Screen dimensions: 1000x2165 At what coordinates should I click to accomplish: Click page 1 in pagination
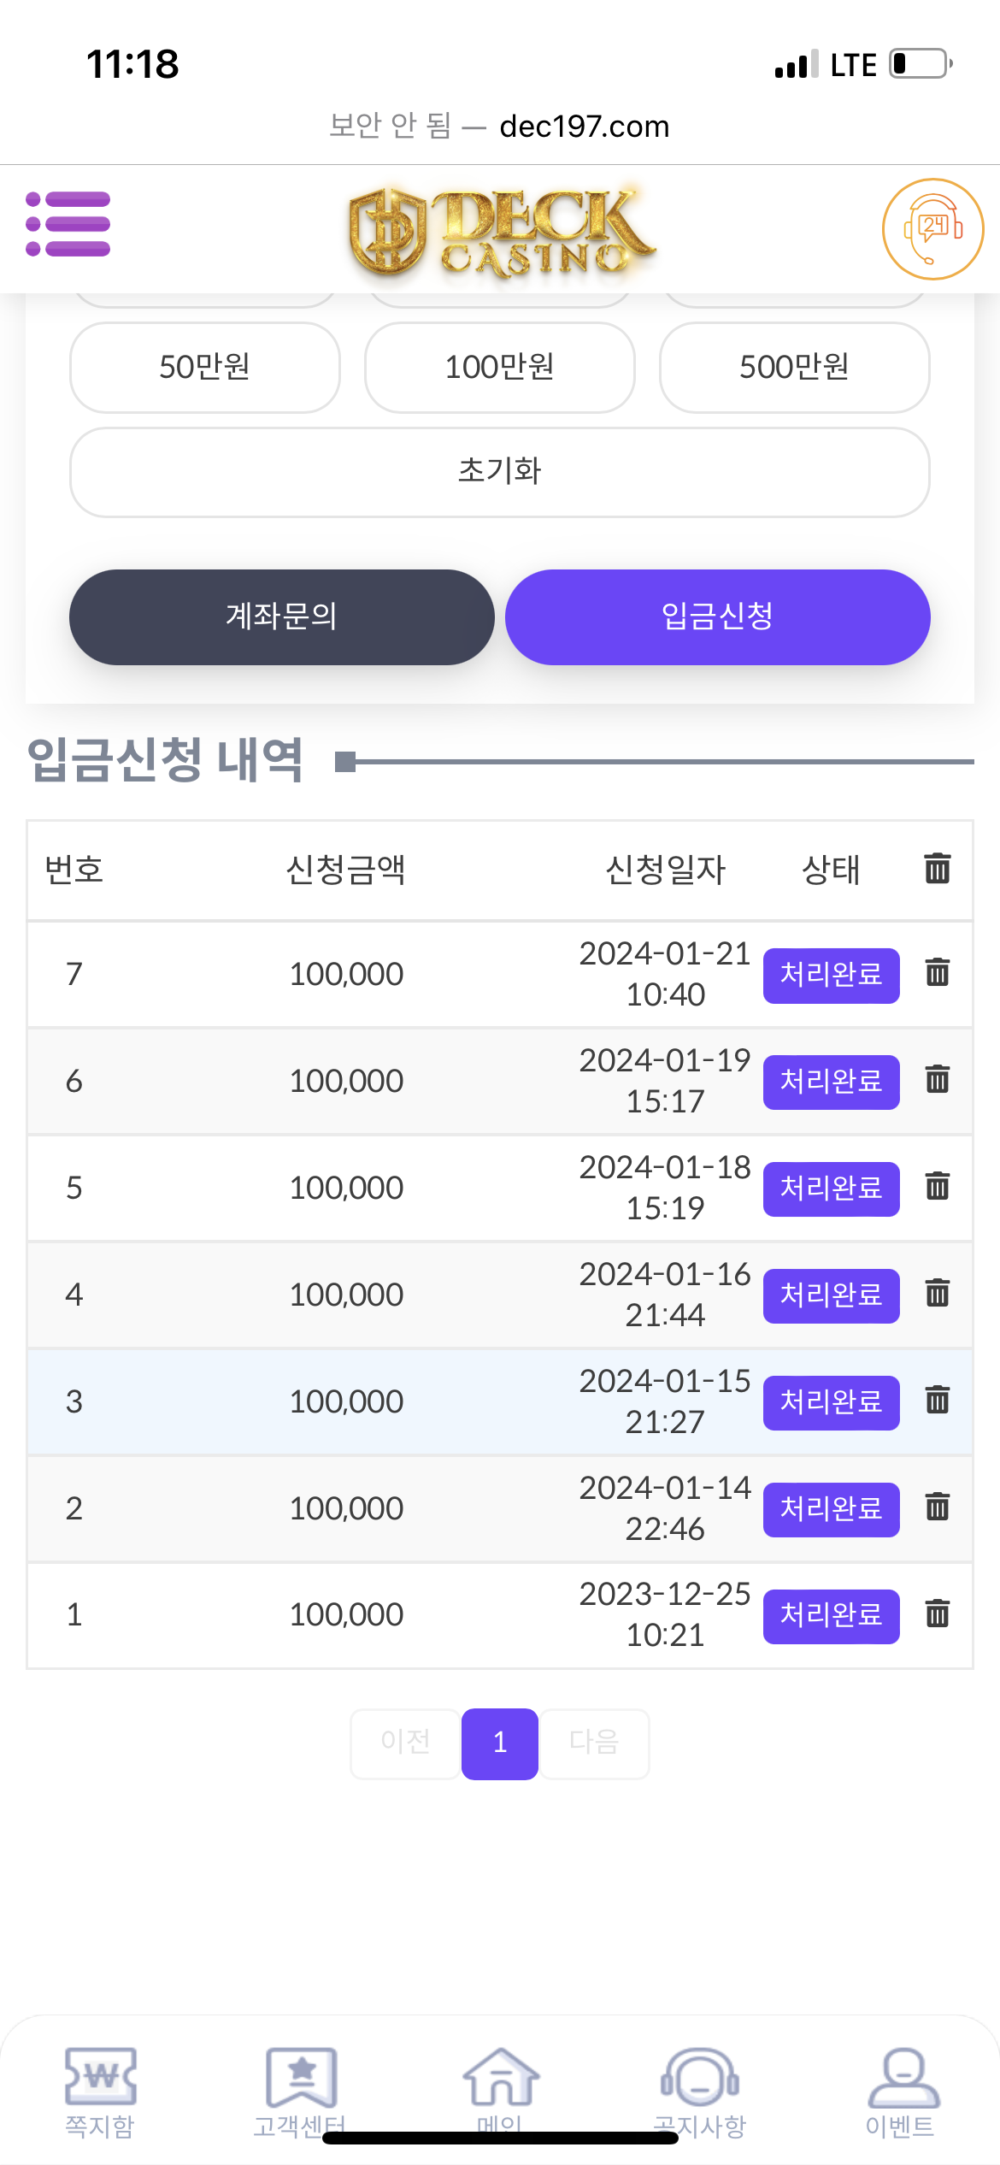click(500, 1743)
